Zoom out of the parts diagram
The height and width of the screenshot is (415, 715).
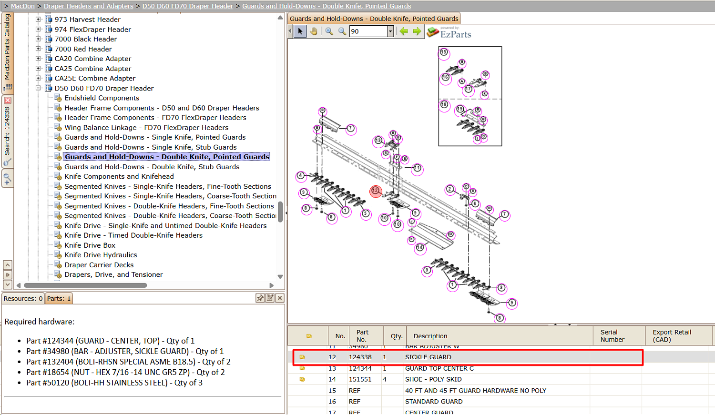pos(342,31)
